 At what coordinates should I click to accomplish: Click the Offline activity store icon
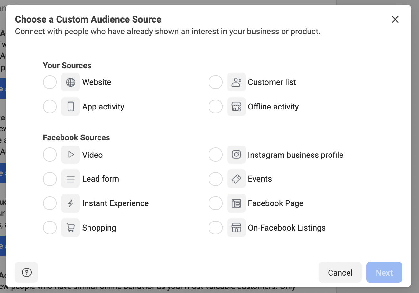[237, 107]
